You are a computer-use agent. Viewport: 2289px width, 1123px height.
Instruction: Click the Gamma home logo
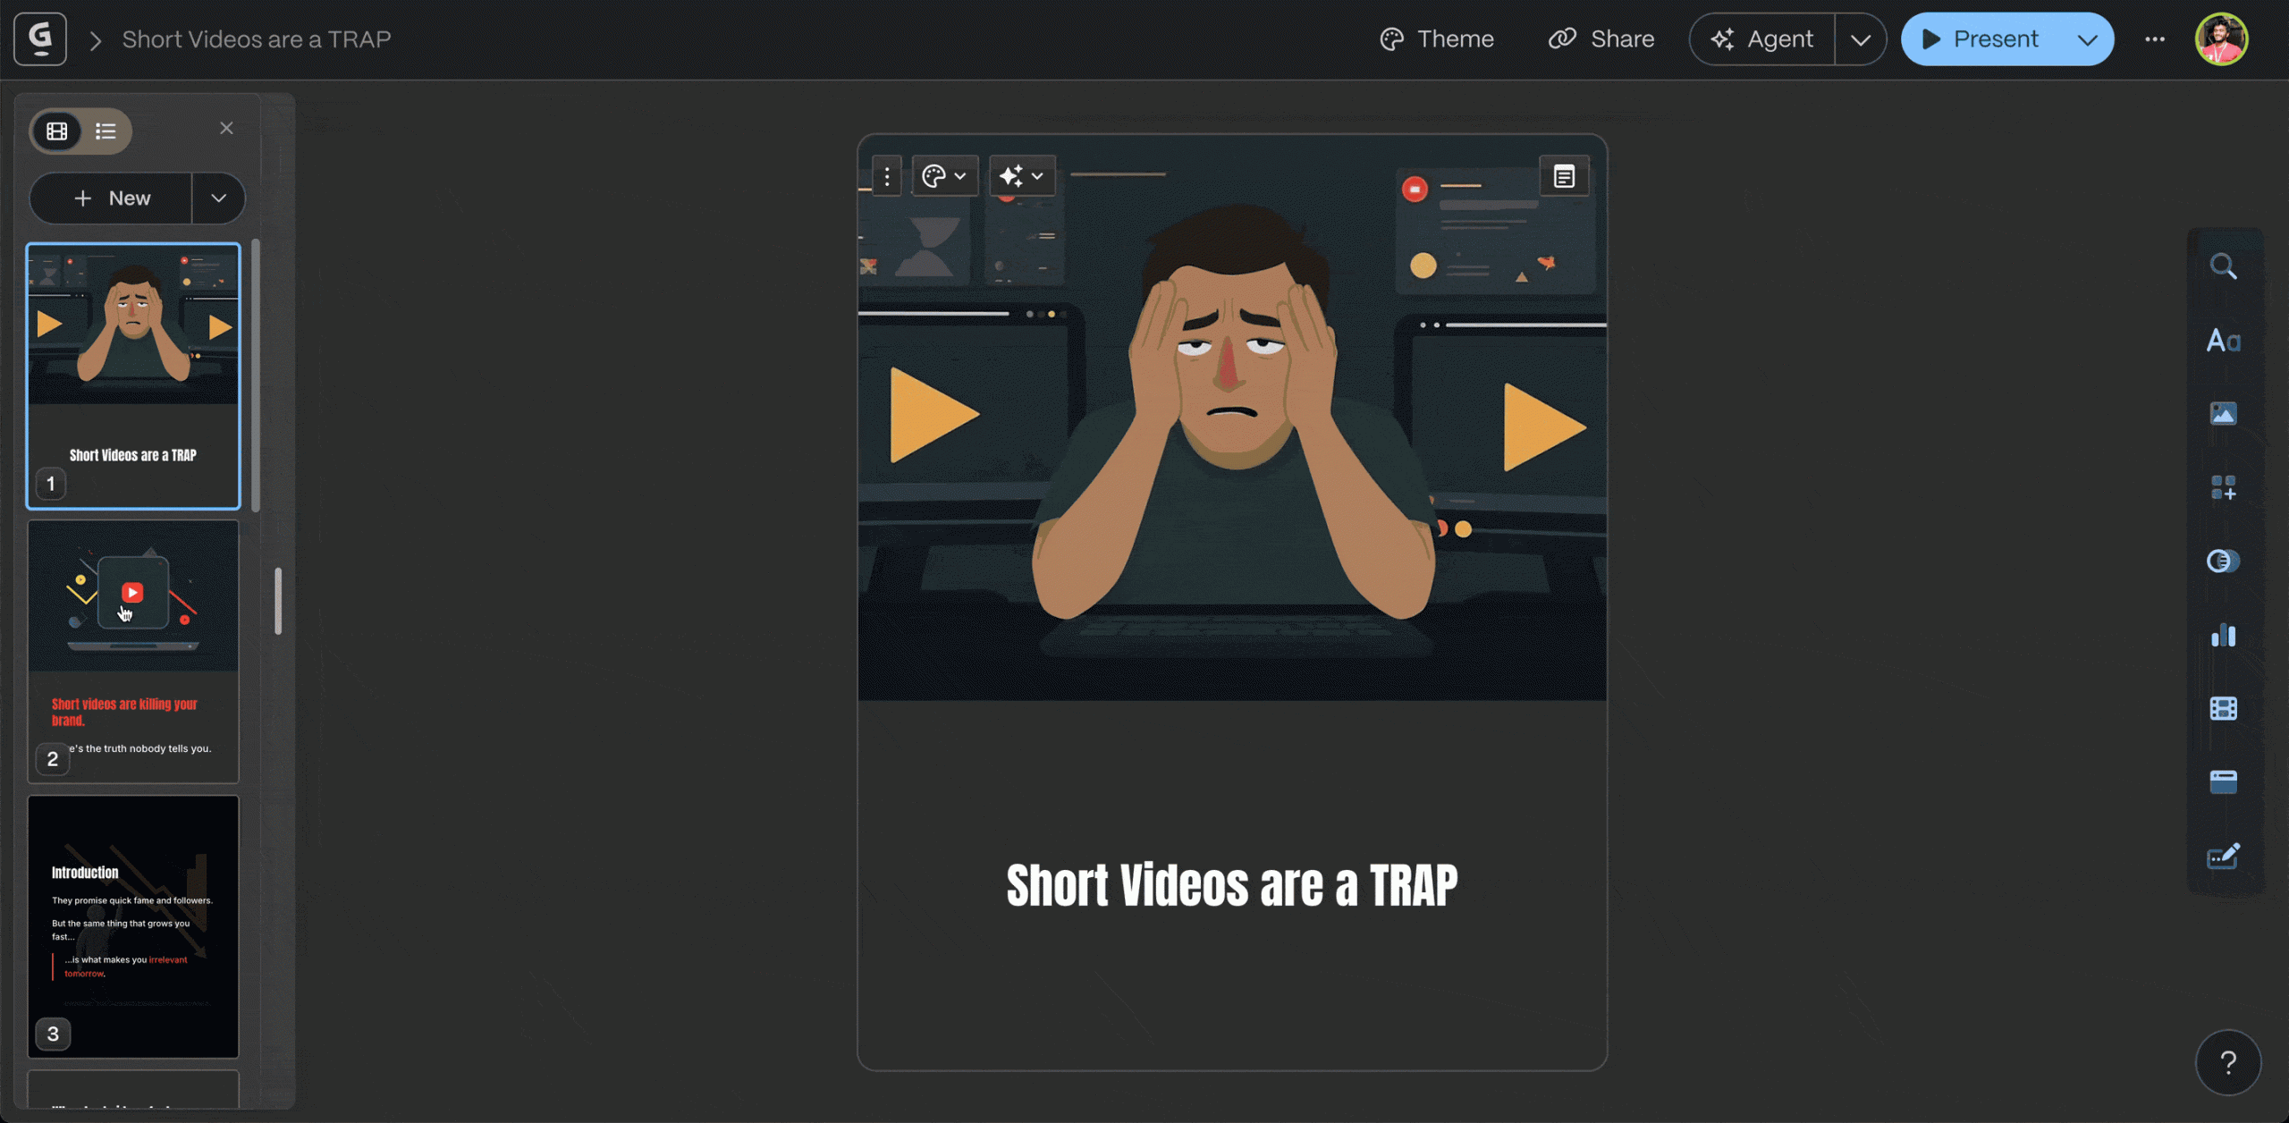[40, 38]
